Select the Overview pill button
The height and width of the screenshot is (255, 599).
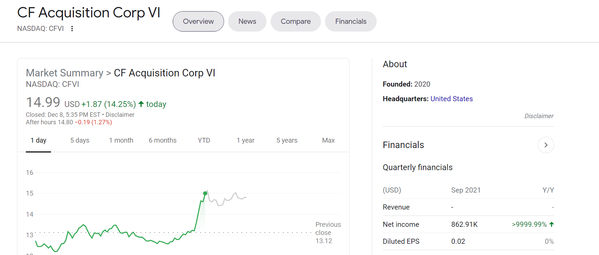click(198, 21)
